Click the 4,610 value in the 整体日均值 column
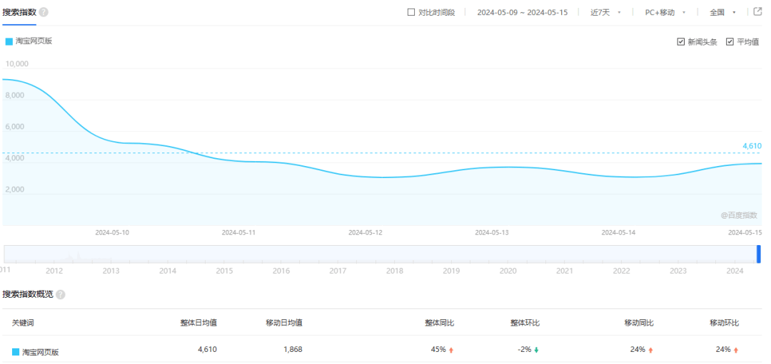 tap(208, 349)
